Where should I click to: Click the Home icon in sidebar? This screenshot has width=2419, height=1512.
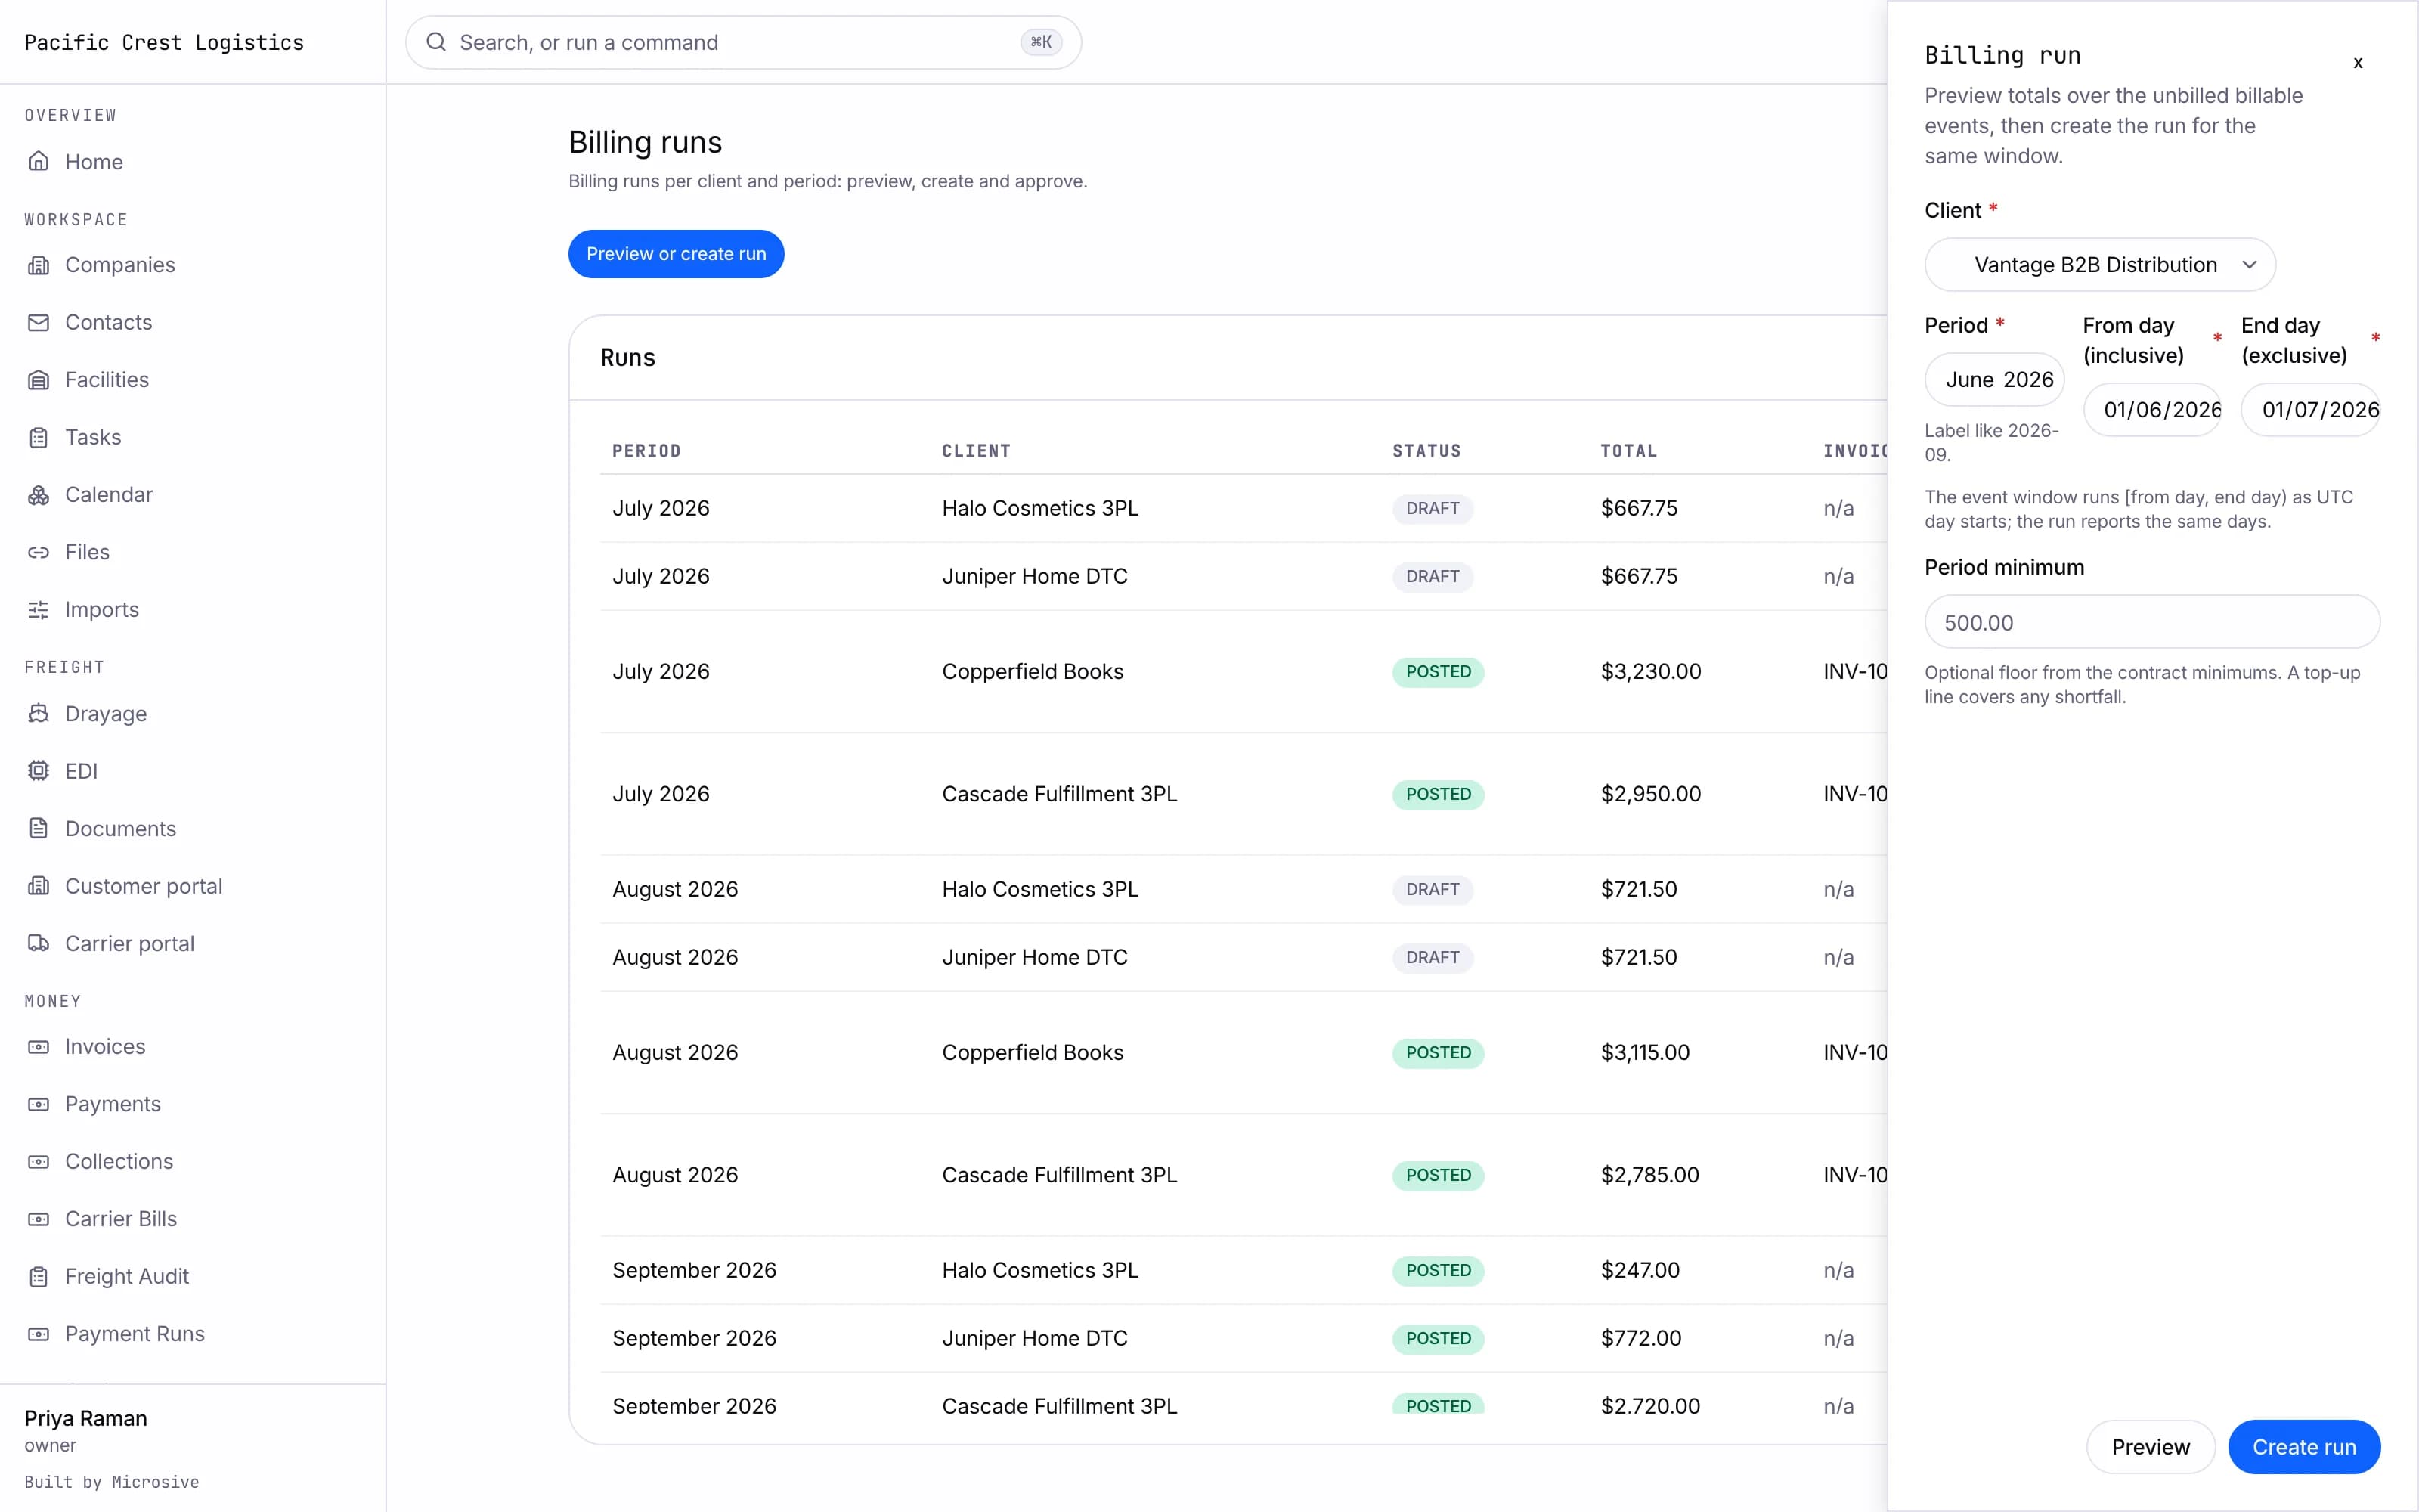(x=38, y=161)
